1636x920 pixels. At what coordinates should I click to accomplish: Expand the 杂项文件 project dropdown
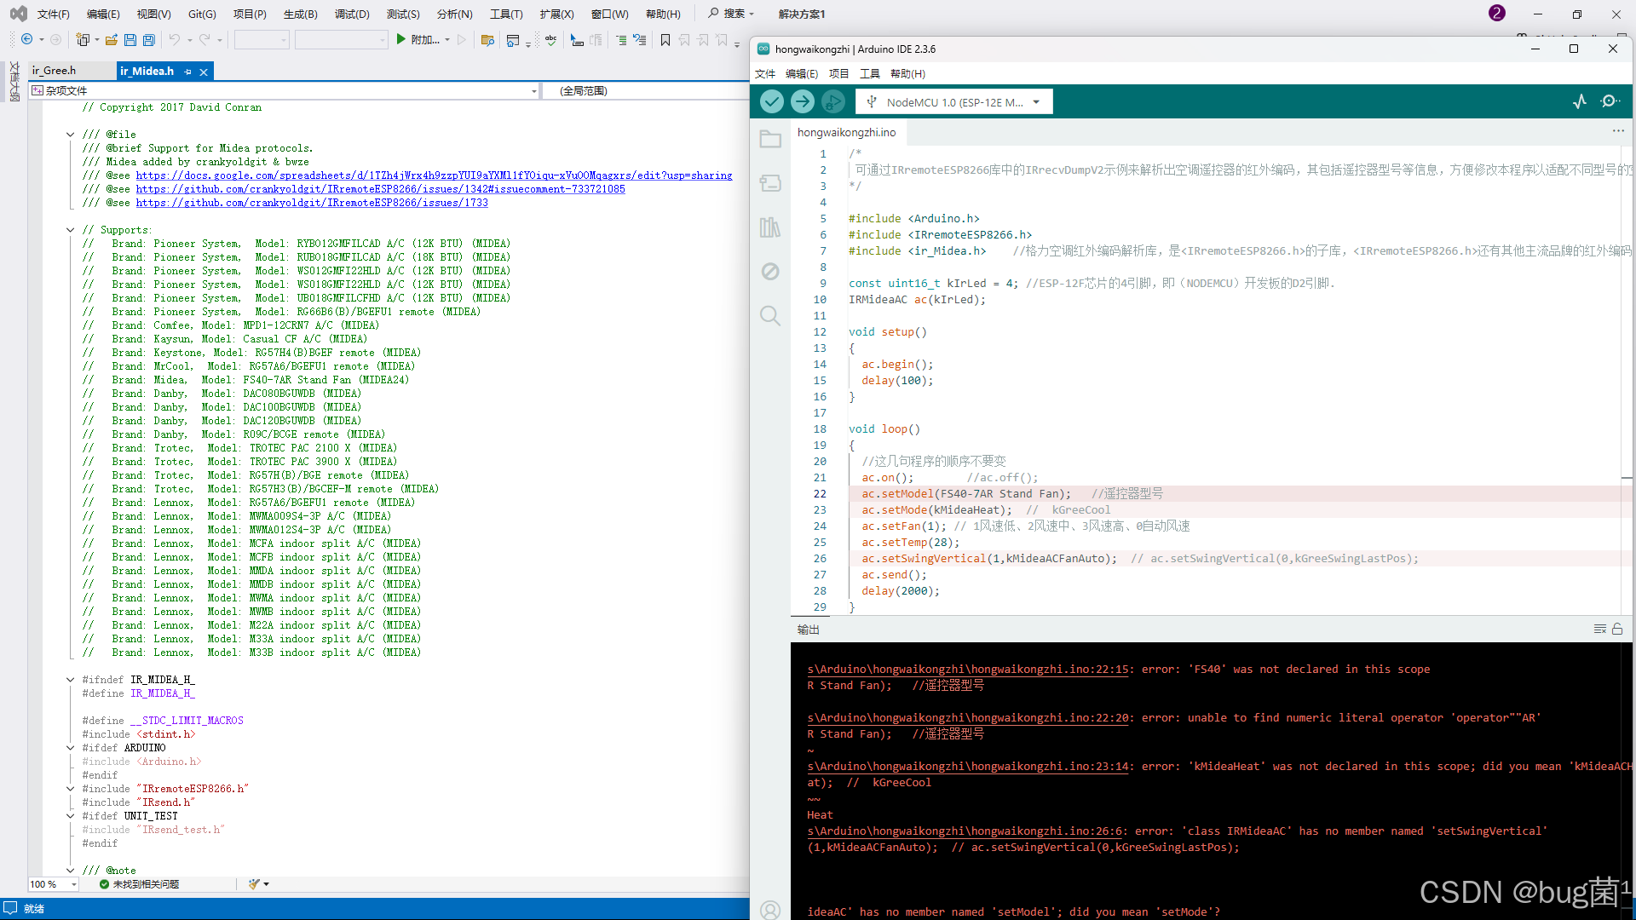534,91
